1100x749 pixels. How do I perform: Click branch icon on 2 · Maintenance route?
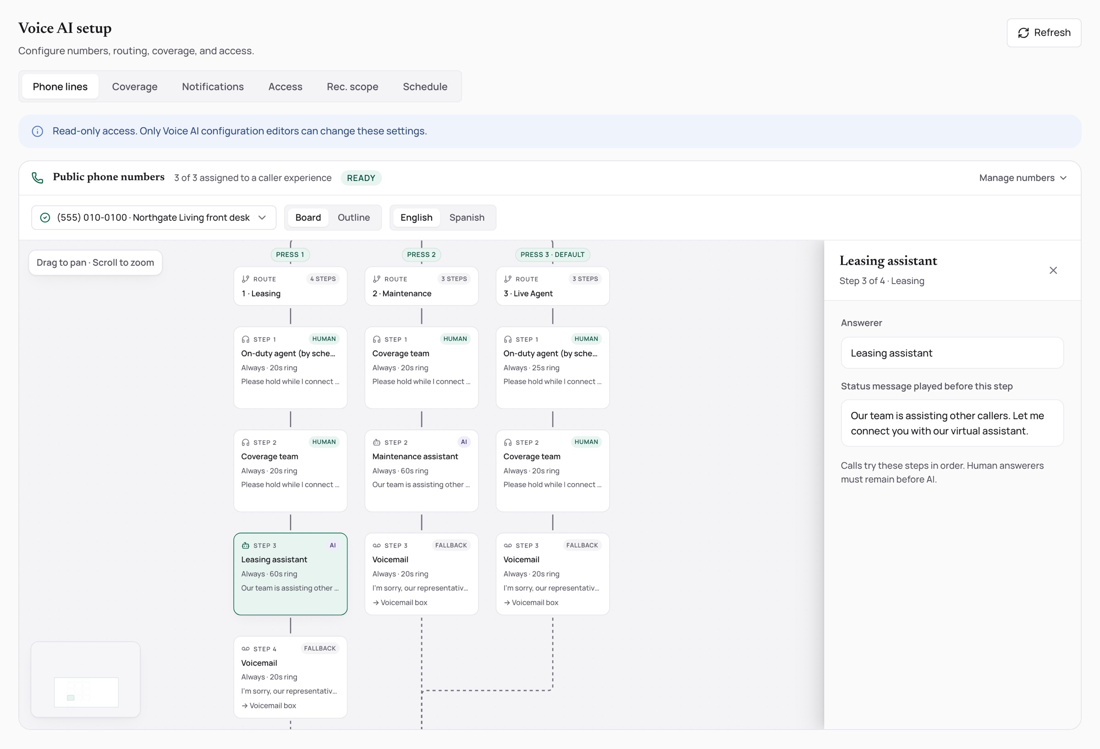coord(376,279)
